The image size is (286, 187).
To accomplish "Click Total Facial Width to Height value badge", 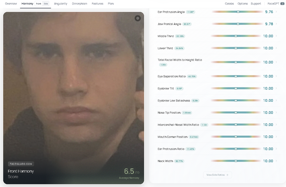I will (x=163, y=65).
